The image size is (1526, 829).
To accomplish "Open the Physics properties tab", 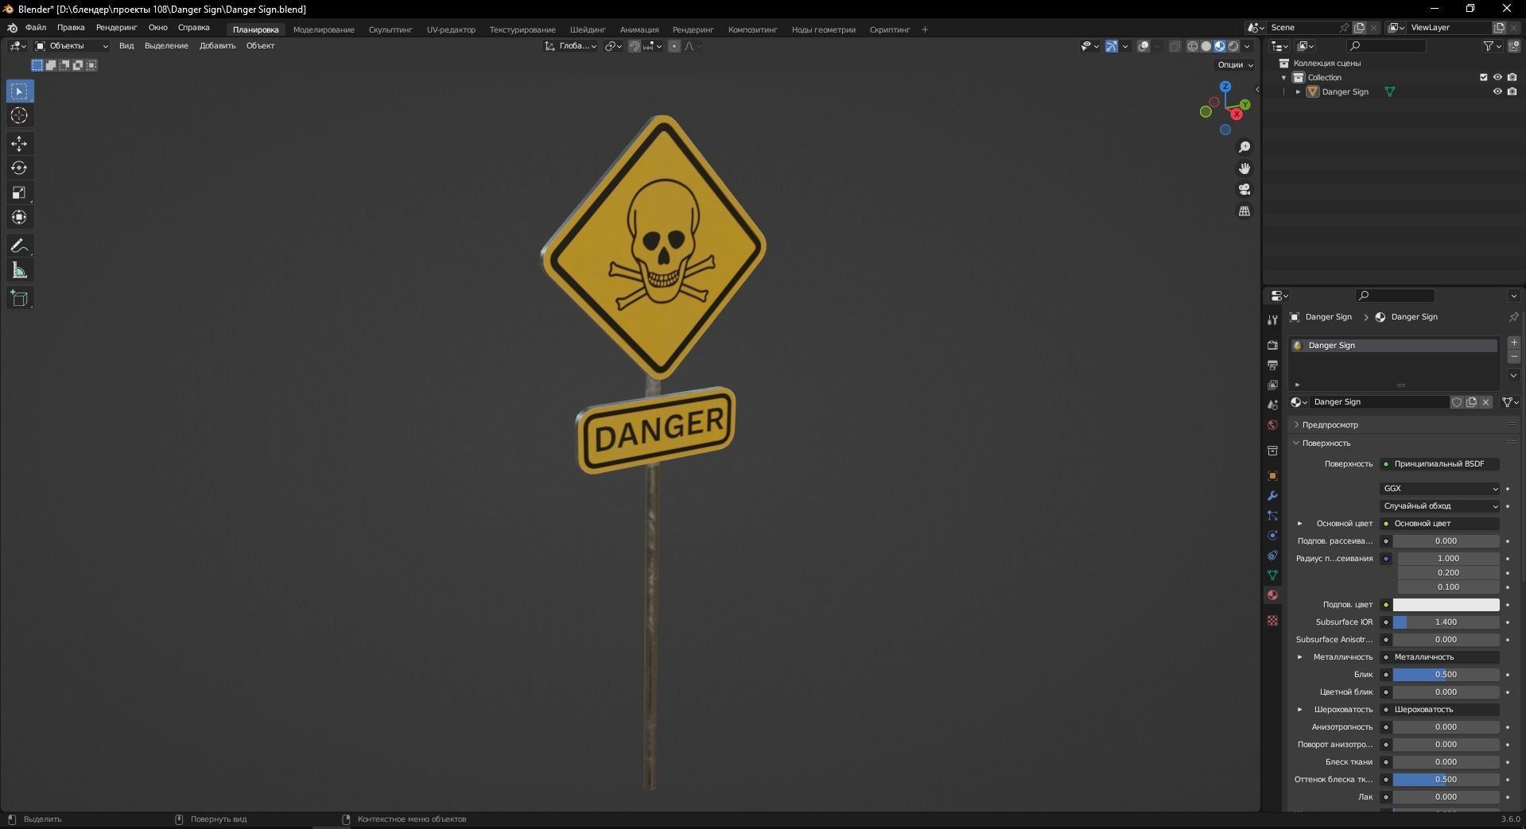I will (1272, 535).
